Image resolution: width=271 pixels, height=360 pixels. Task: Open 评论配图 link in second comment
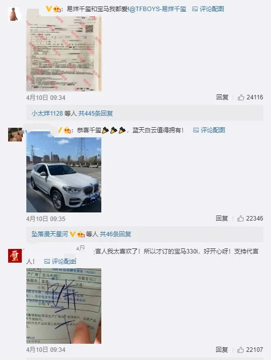click(x=209, y=130)
